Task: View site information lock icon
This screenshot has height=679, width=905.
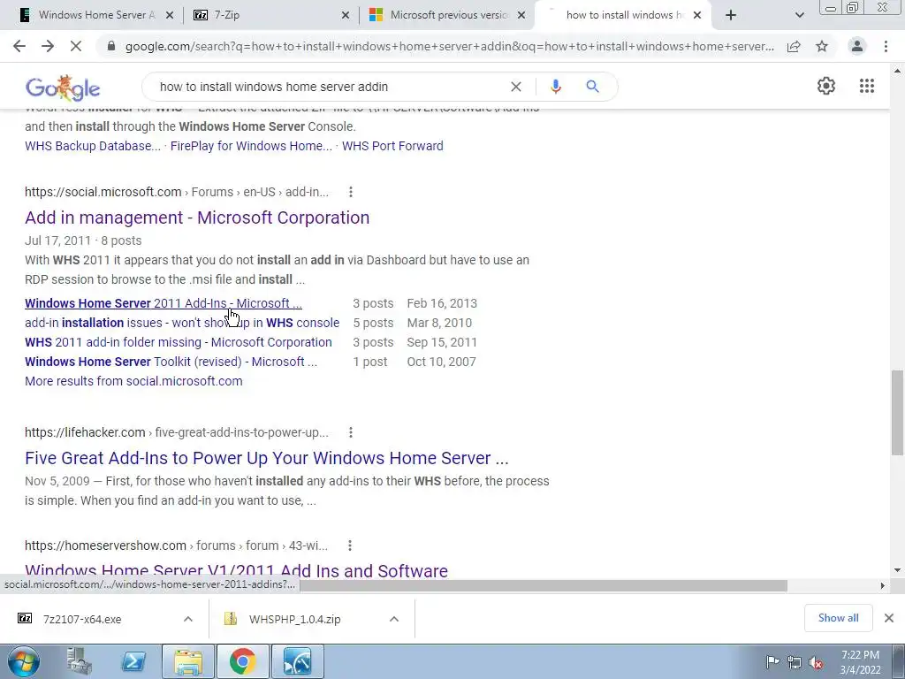Action: 111,46
